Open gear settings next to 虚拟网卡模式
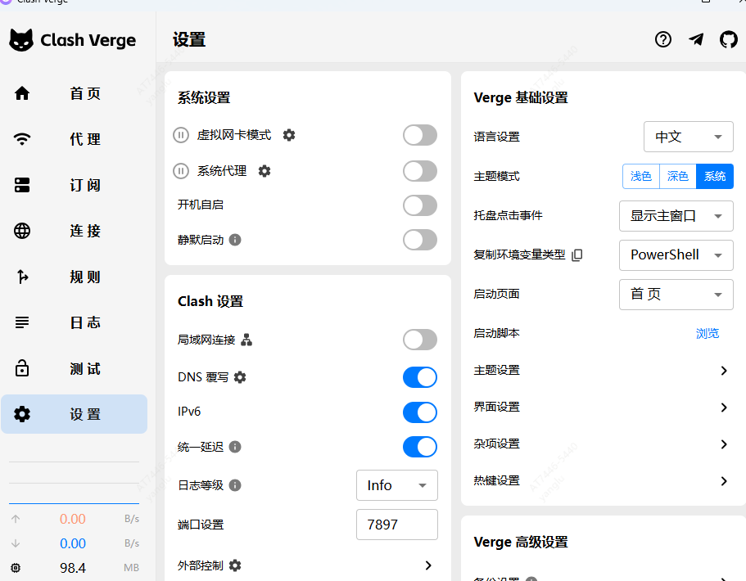This screenshot has height=581, width=746. (x=289, y=135)
